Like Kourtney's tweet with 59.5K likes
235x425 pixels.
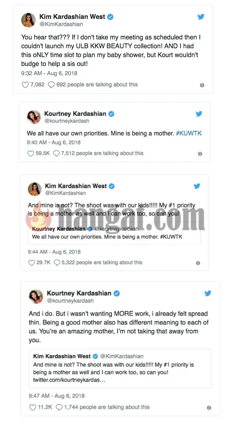(31, 154)
